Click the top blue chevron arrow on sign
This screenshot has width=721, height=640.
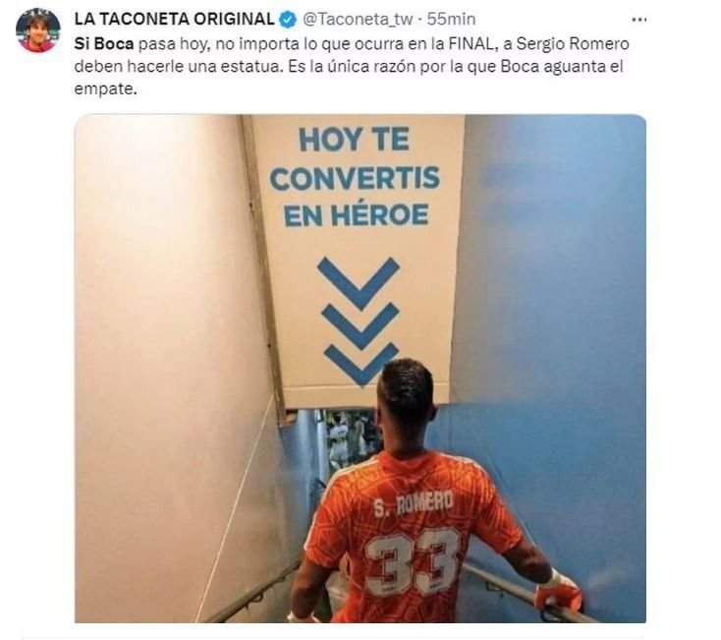(359, 282)
